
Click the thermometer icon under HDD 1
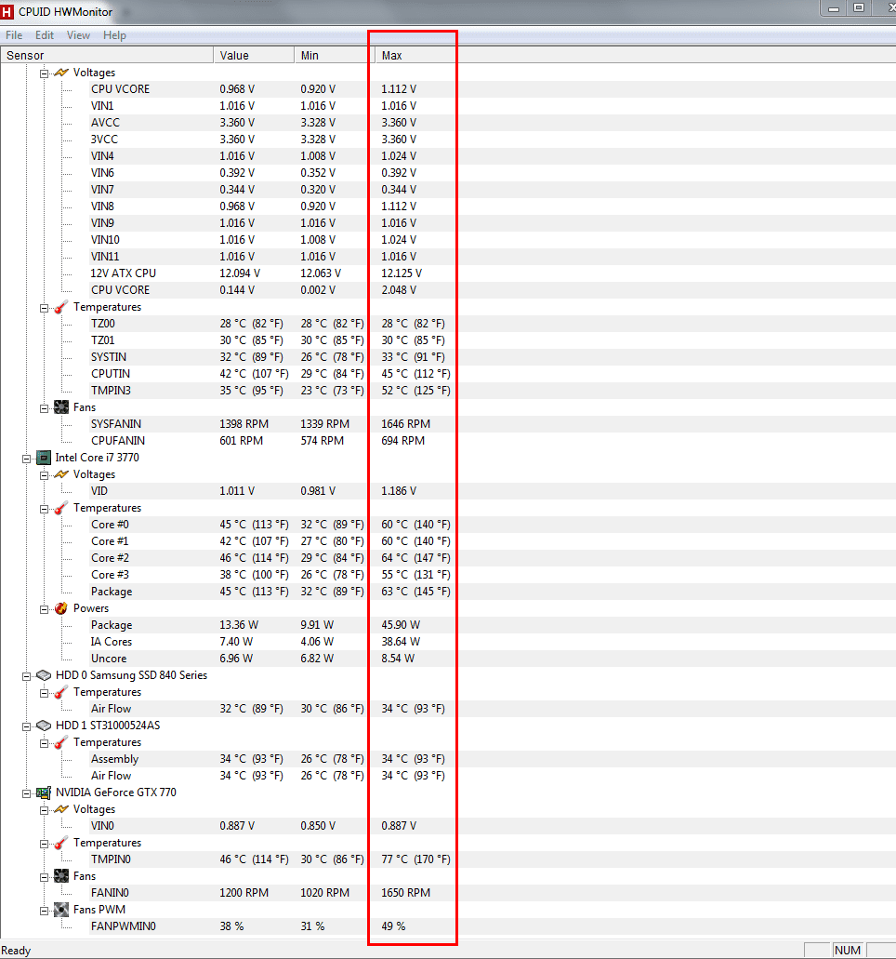coord(61,742)
